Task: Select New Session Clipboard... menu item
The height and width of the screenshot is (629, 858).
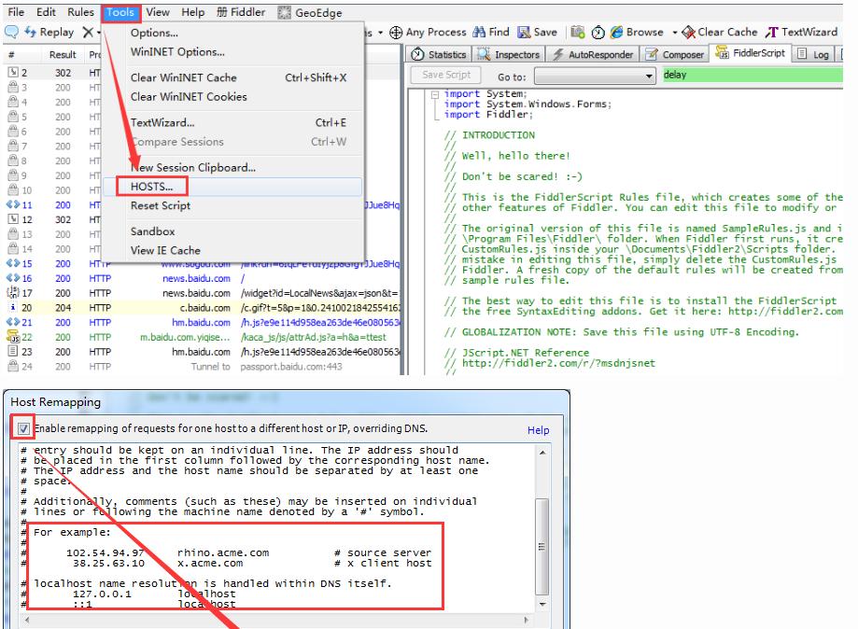Action: tap(232, 167)
